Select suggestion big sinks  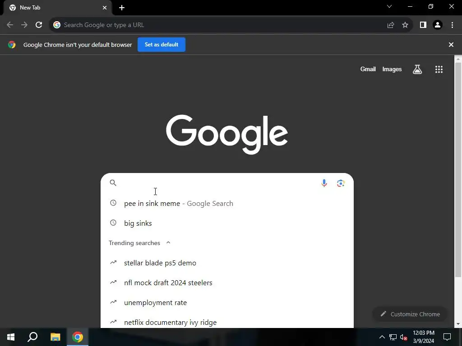coord(227,223)
